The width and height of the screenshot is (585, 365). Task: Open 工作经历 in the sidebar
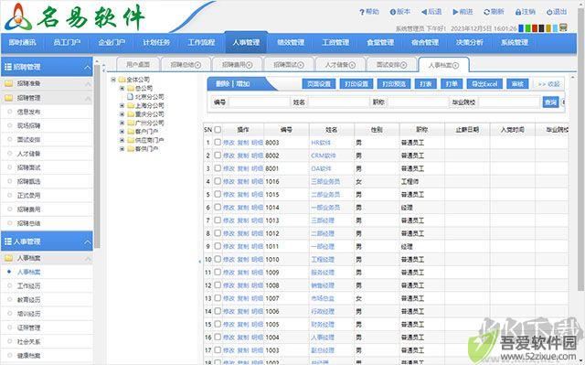pos(28,286)
